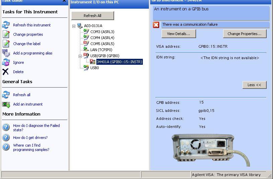The width and height of the screenshot is (273, 179).
Task: Click the Change properties pencil icon
Action: [x=6, y=34]
